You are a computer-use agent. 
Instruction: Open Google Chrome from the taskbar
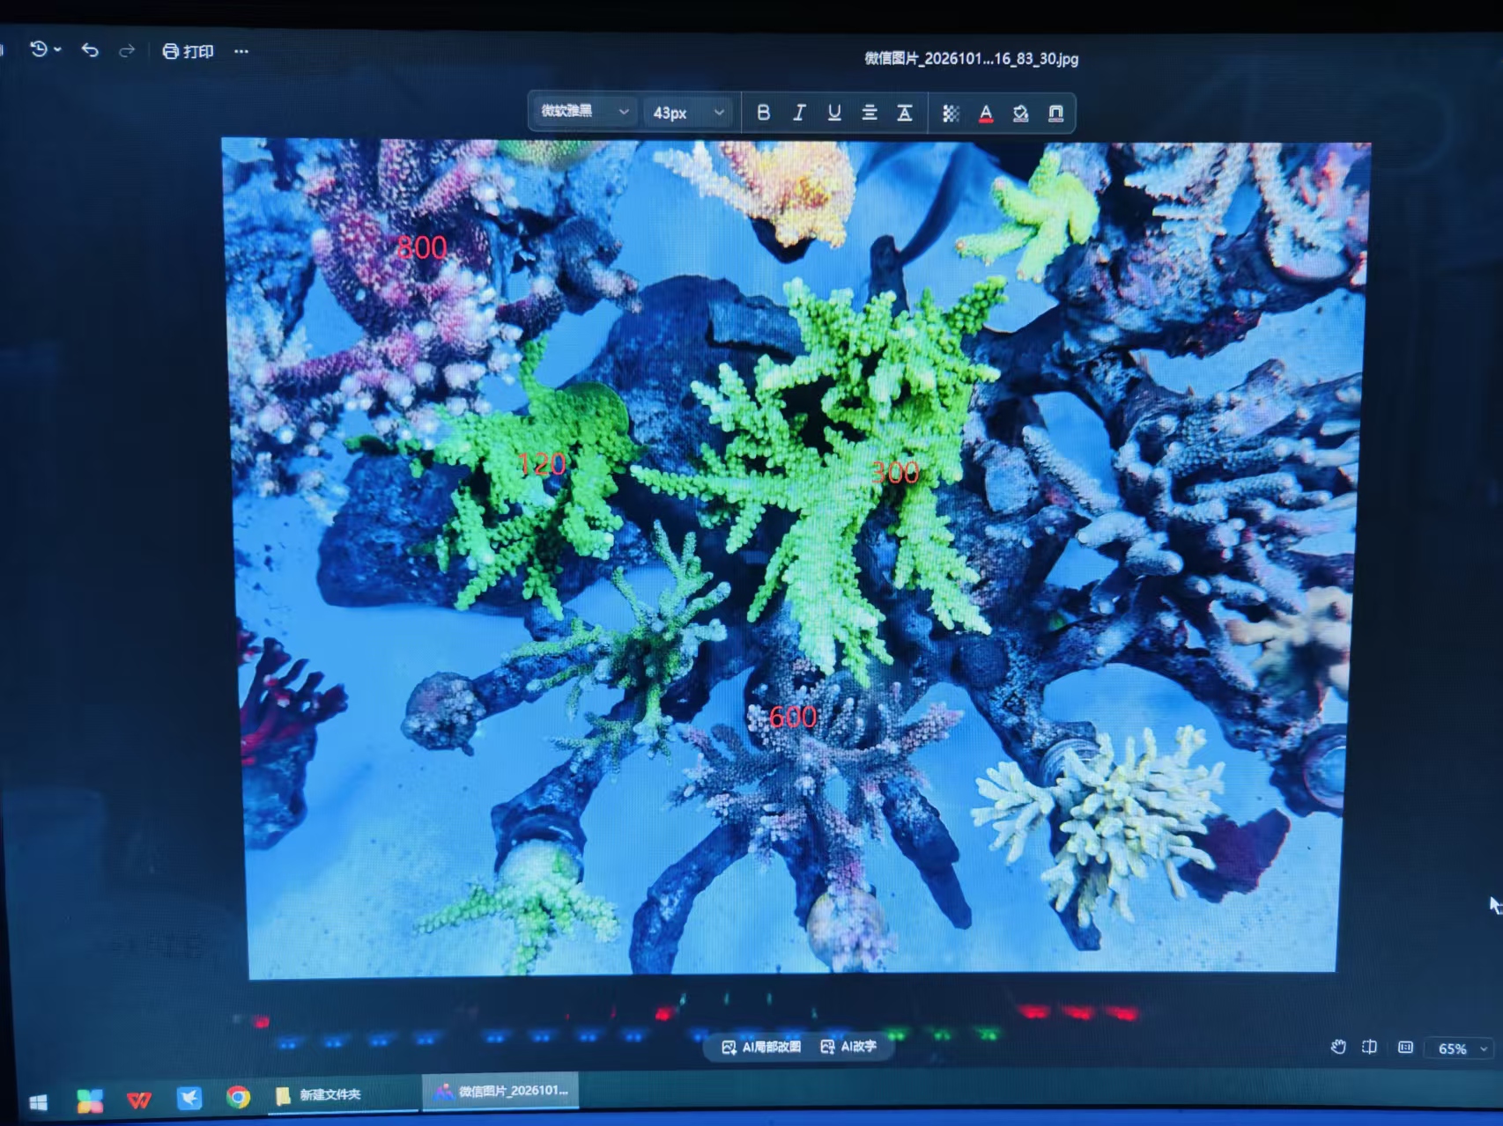(x=238, y=1097)
